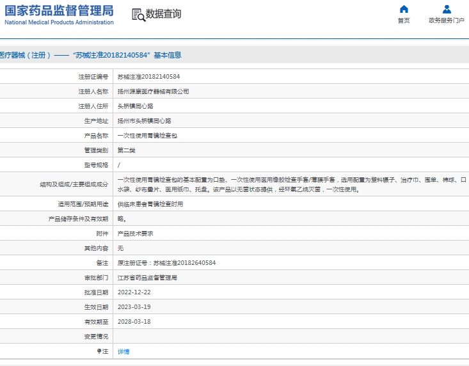Screen dimensions: 469x366
Task: Click the 产品储存条件及有效期 label
Action: pyautogui.click(x=78, y=219)
